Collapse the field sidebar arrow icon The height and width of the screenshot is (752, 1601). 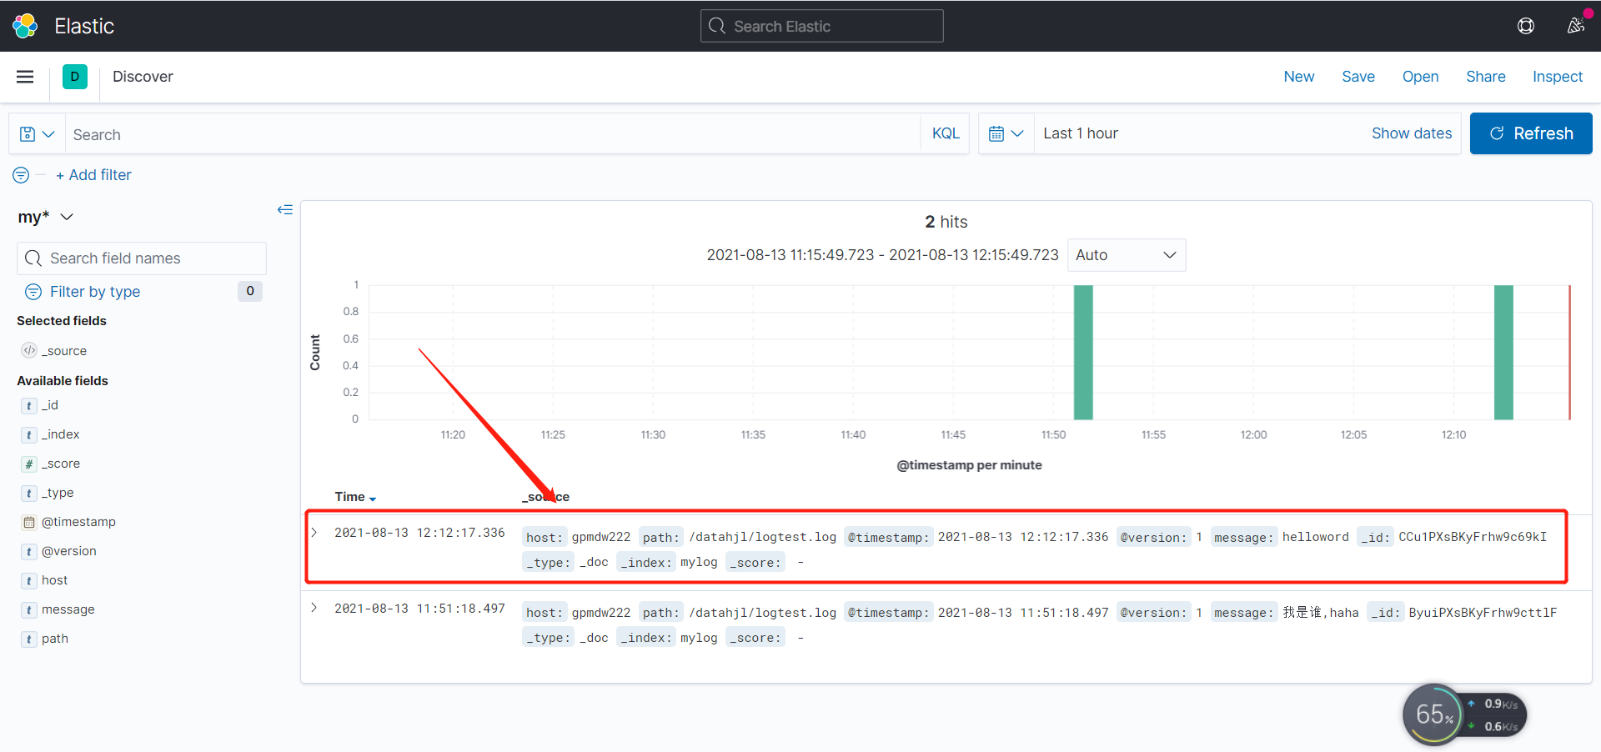click(285, 210)
